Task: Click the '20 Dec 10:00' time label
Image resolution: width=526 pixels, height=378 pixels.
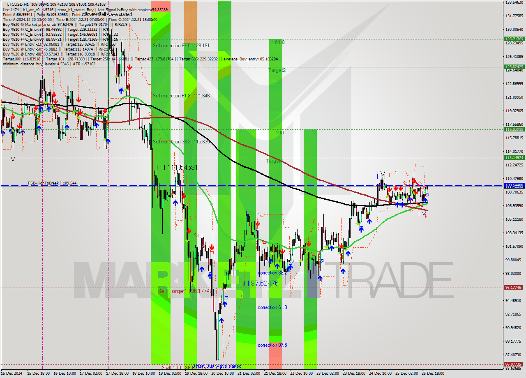Action: (222, 373)
